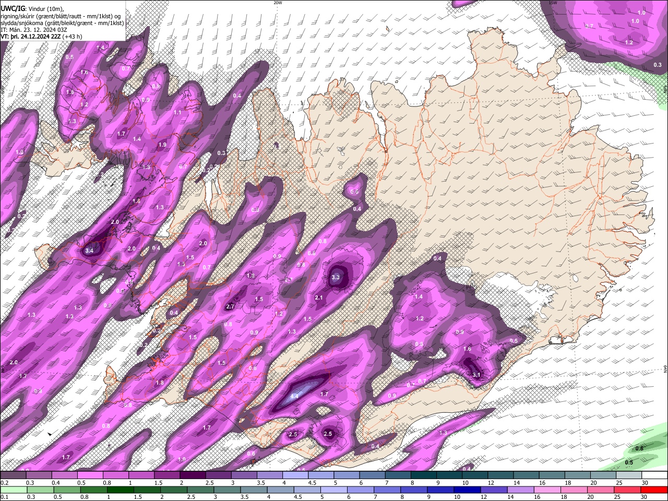Click the 0.2 label on upper scale
Screen dimensions: 668x501
(4, 483)
